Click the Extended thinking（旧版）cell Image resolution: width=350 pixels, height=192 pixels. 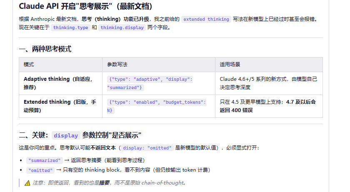60,106
